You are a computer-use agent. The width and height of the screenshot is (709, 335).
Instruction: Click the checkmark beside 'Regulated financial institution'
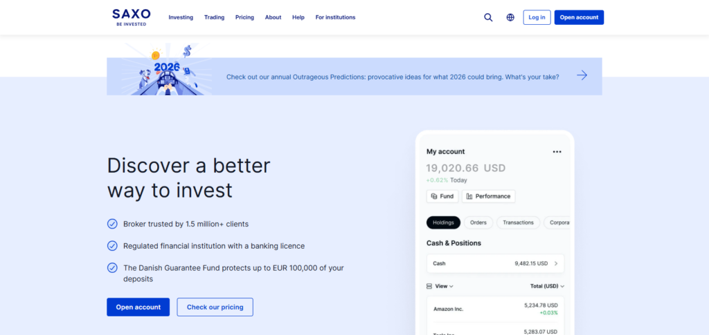click(112, 246)
